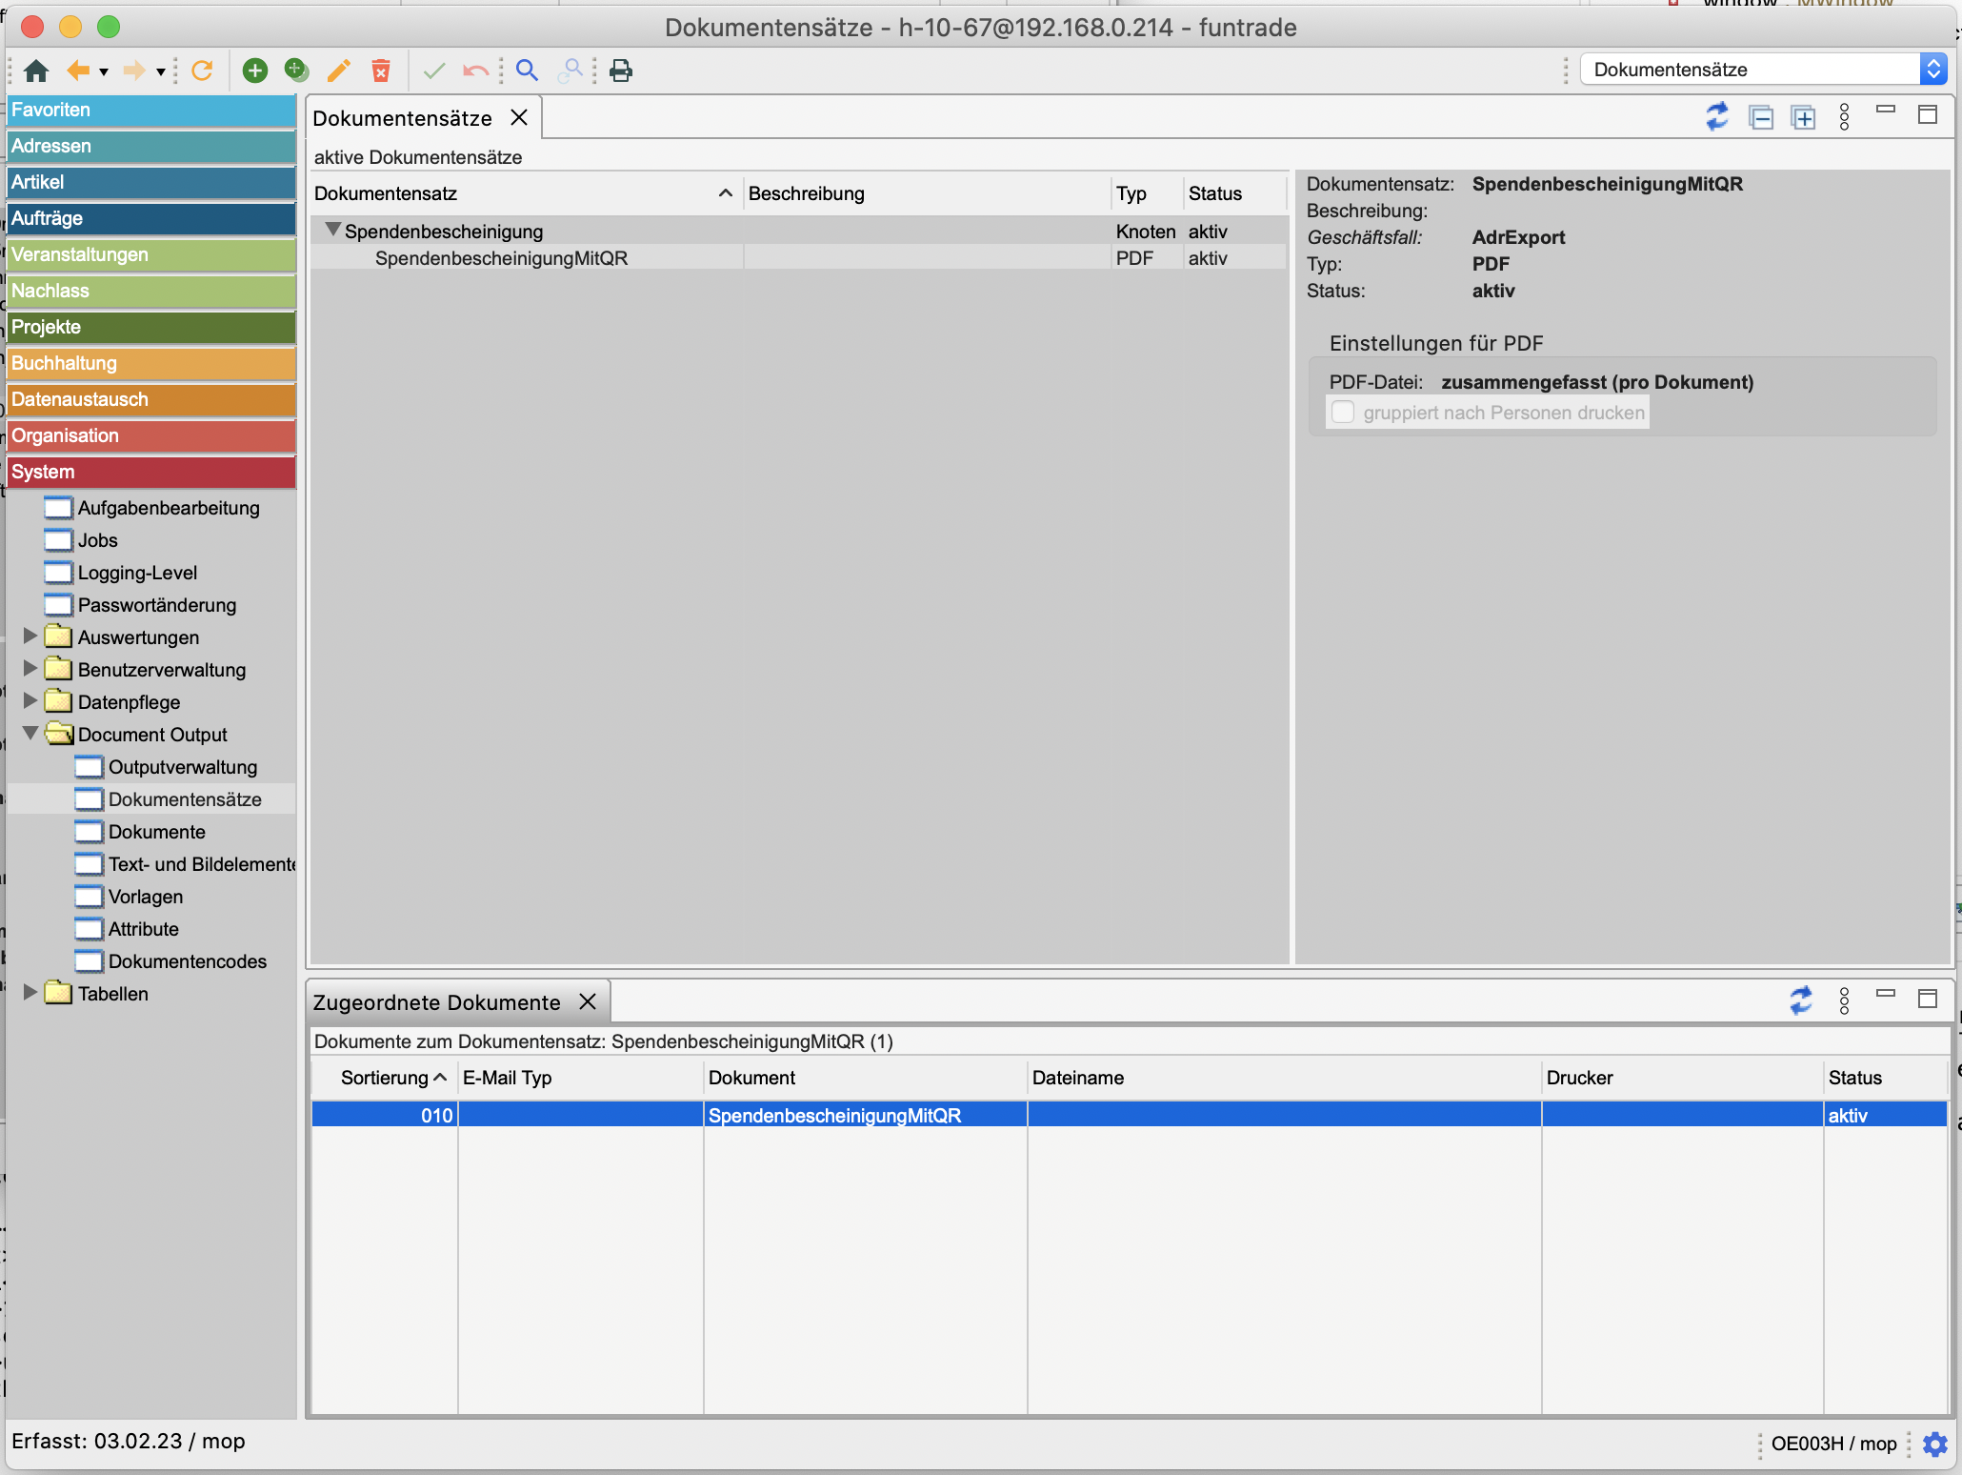Collapse the Document Output folder
This screenshot has width=1962, height=1475.
click(30, 733)
